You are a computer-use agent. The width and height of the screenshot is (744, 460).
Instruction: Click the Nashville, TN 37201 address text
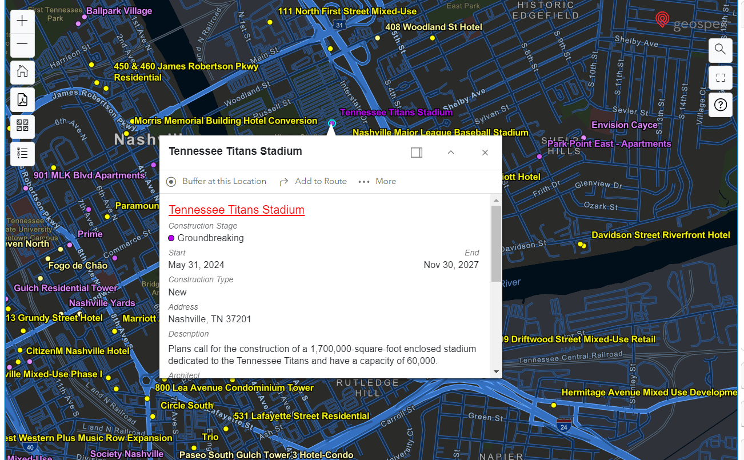pyautogui.click(x=210, y=319)
